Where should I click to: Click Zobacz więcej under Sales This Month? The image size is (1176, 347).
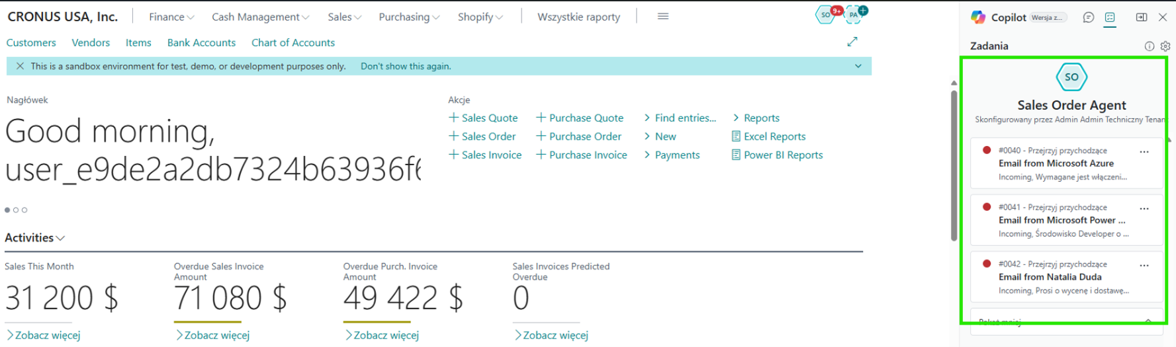tap(43, 335)
